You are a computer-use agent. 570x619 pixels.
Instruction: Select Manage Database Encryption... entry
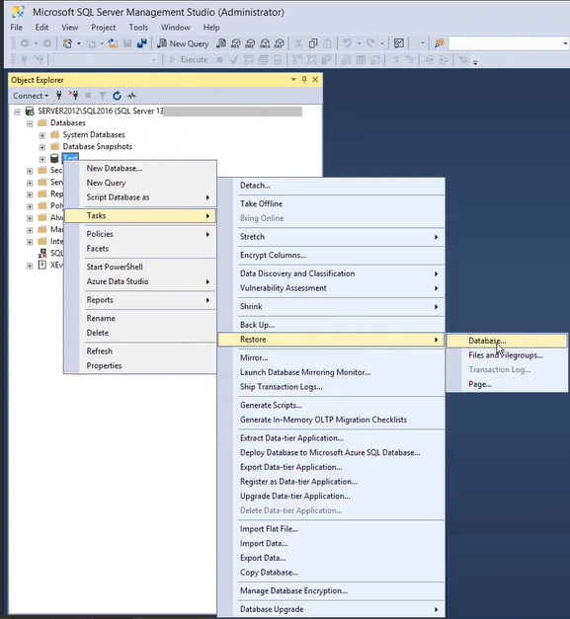point(331,590)
